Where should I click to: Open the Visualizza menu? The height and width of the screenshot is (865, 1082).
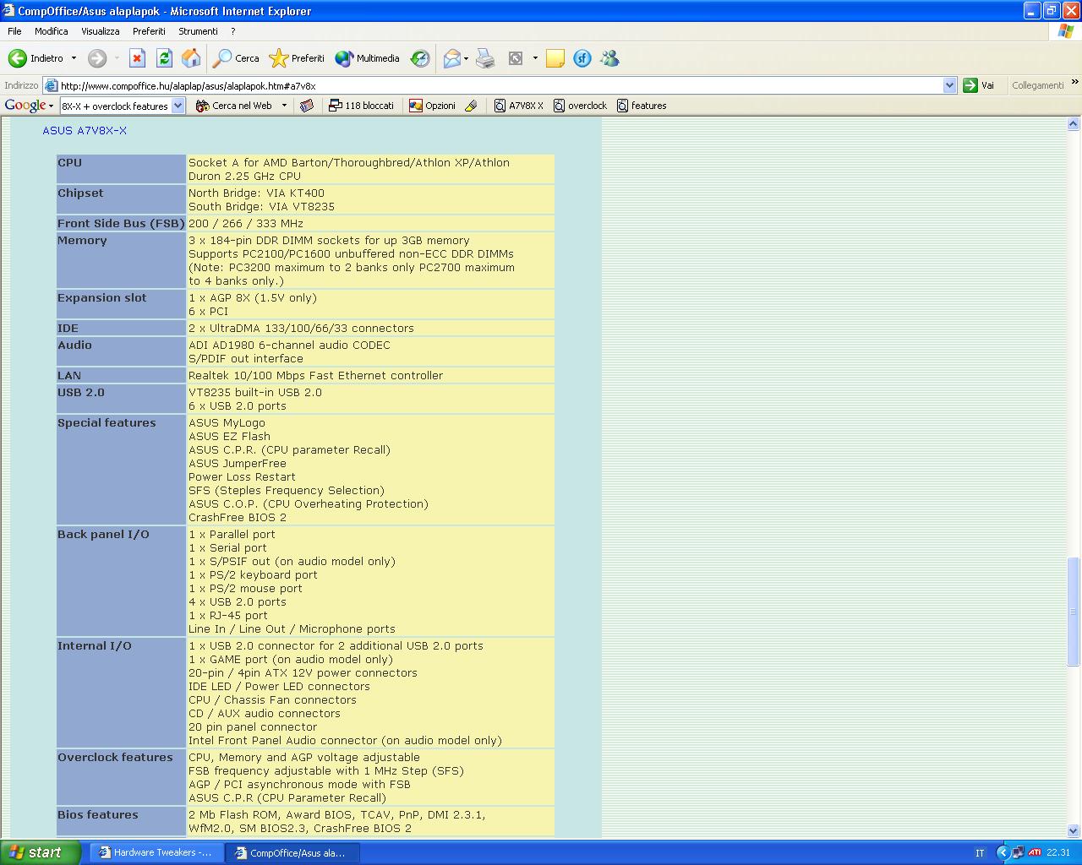coord(101,31)
